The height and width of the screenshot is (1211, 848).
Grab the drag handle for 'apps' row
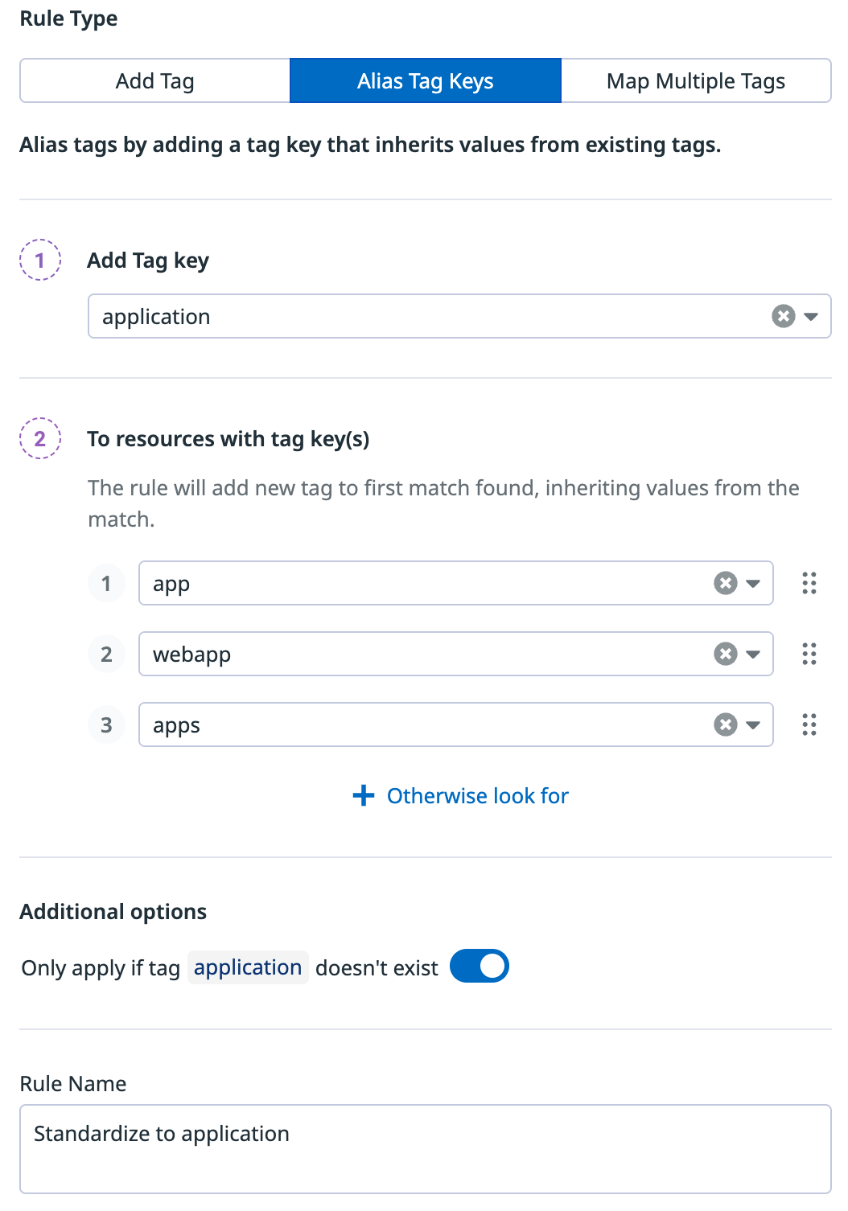[809, 725]
